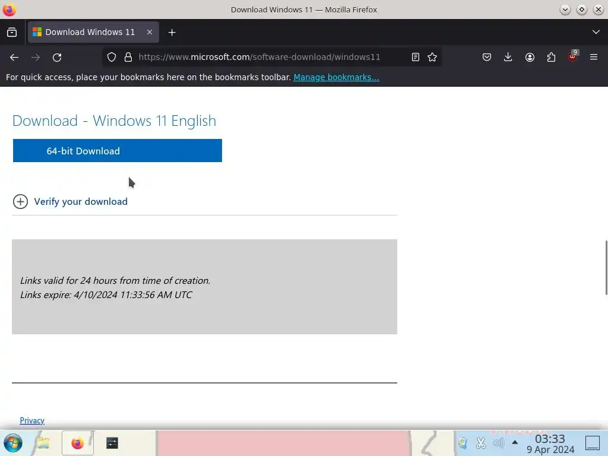Maximize the Firefox window

pos(582,9)
